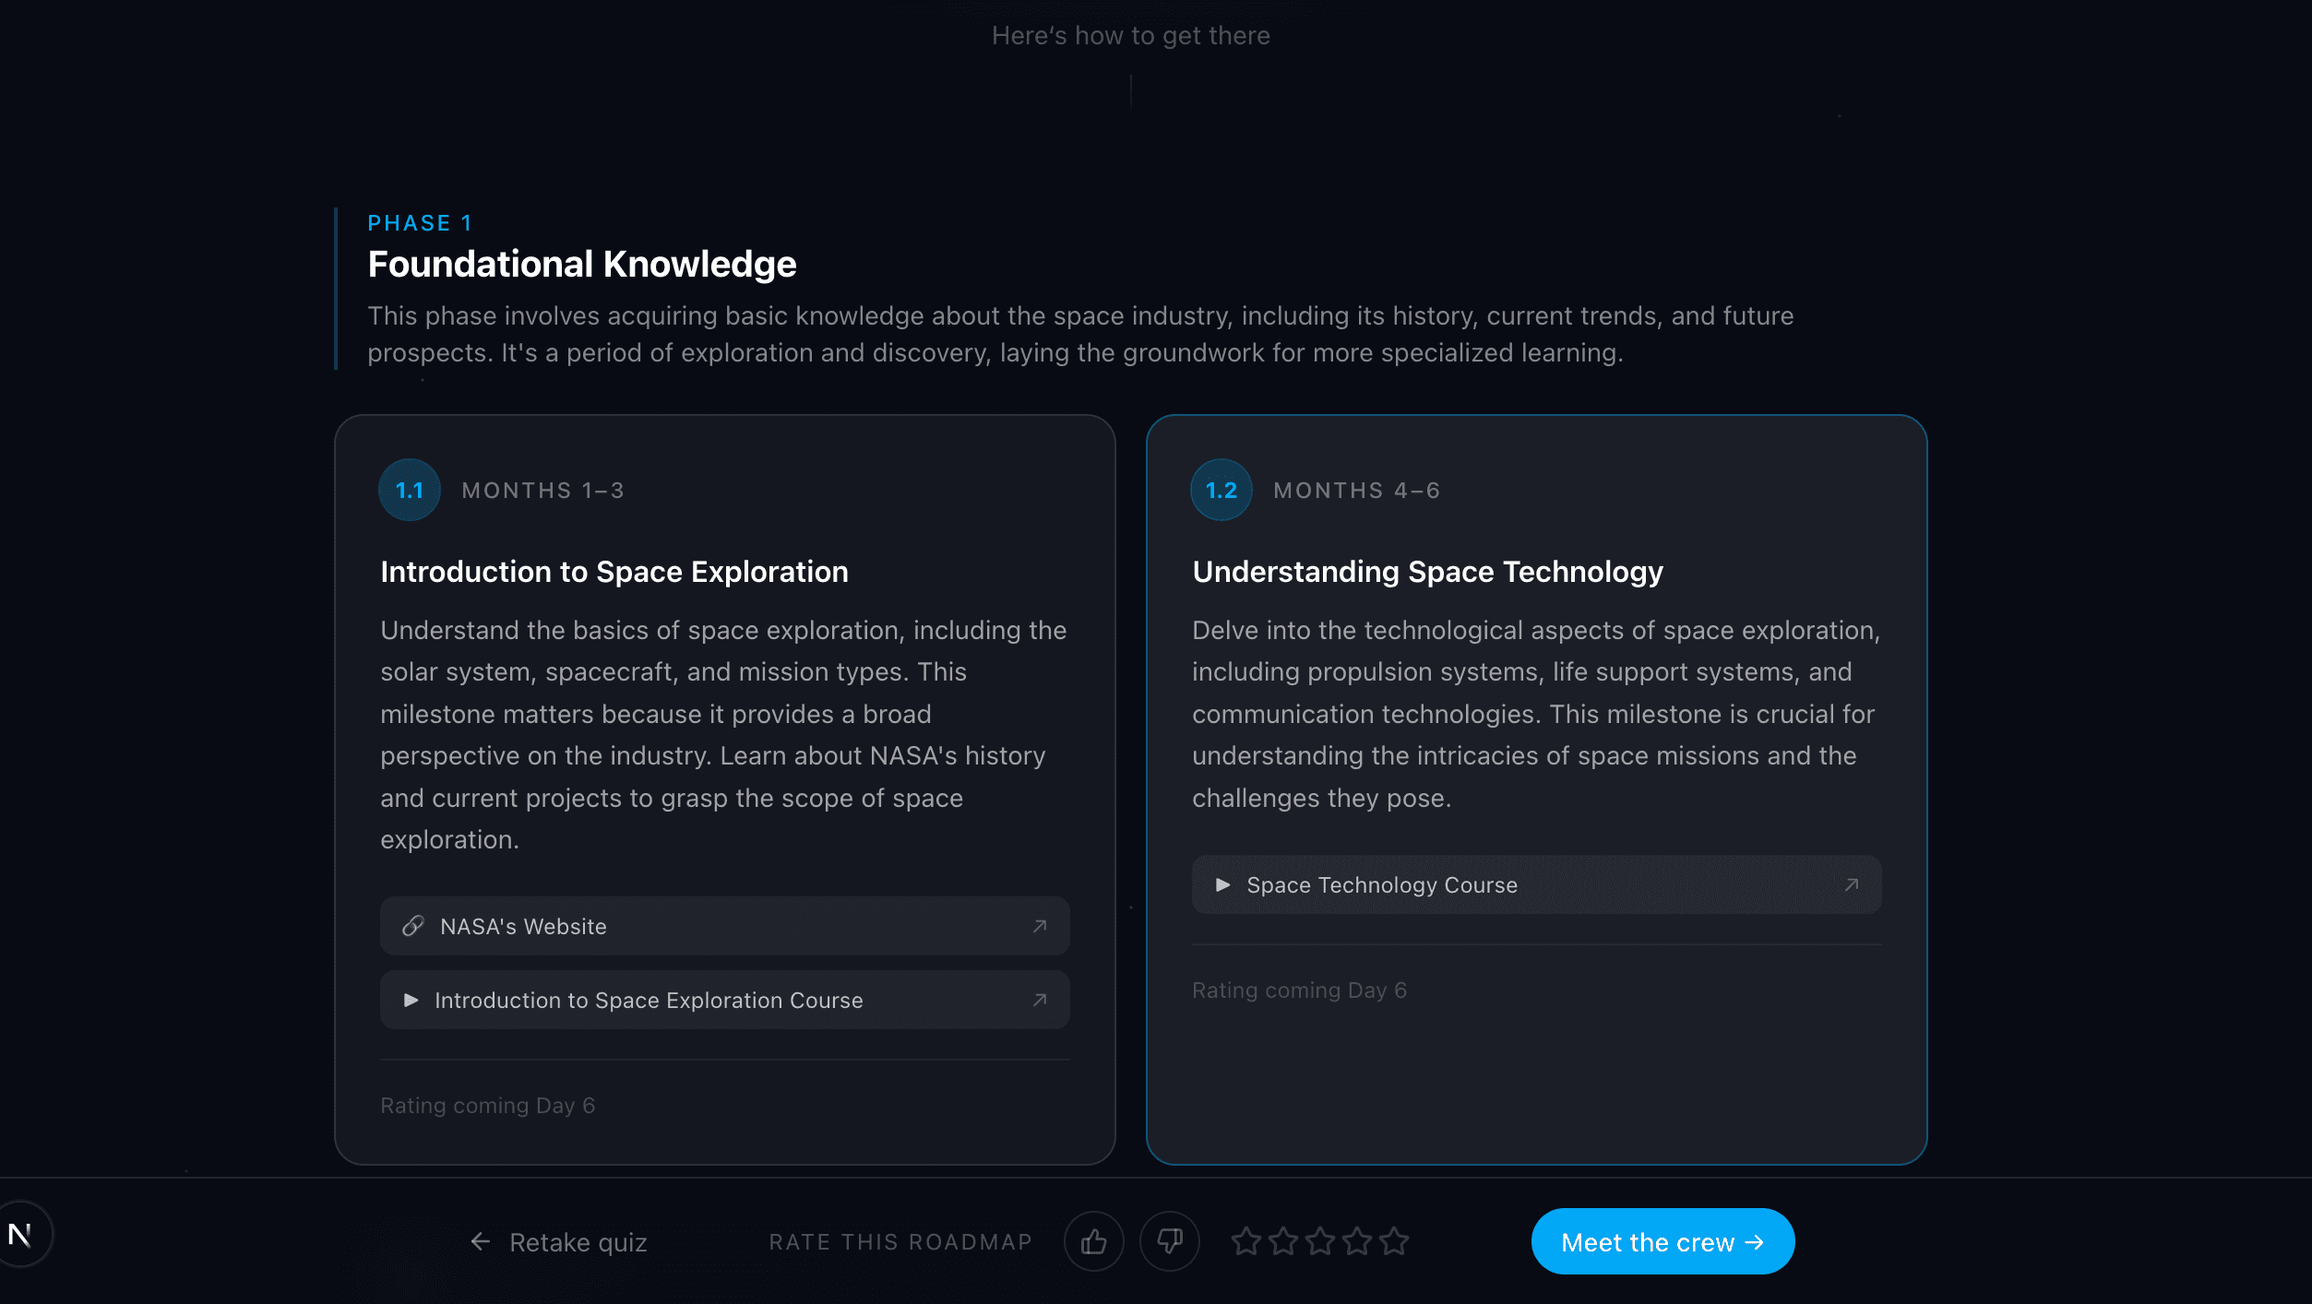2312x1304 pixels.
Task: Click the thumbs down roadmap rating icon
Action: [1169, 1241]
